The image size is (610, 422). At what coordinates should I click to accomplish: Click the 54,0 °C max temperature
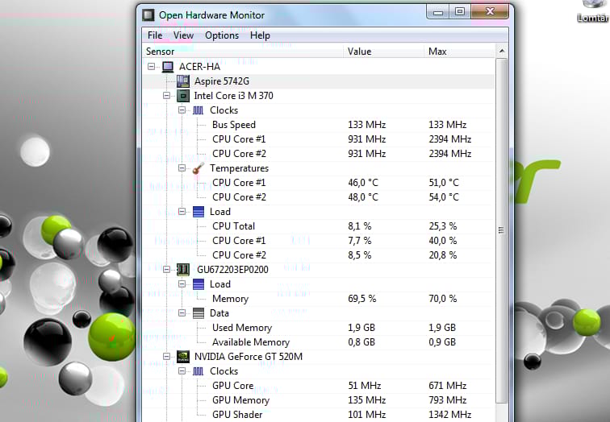[x=444, y=197]
